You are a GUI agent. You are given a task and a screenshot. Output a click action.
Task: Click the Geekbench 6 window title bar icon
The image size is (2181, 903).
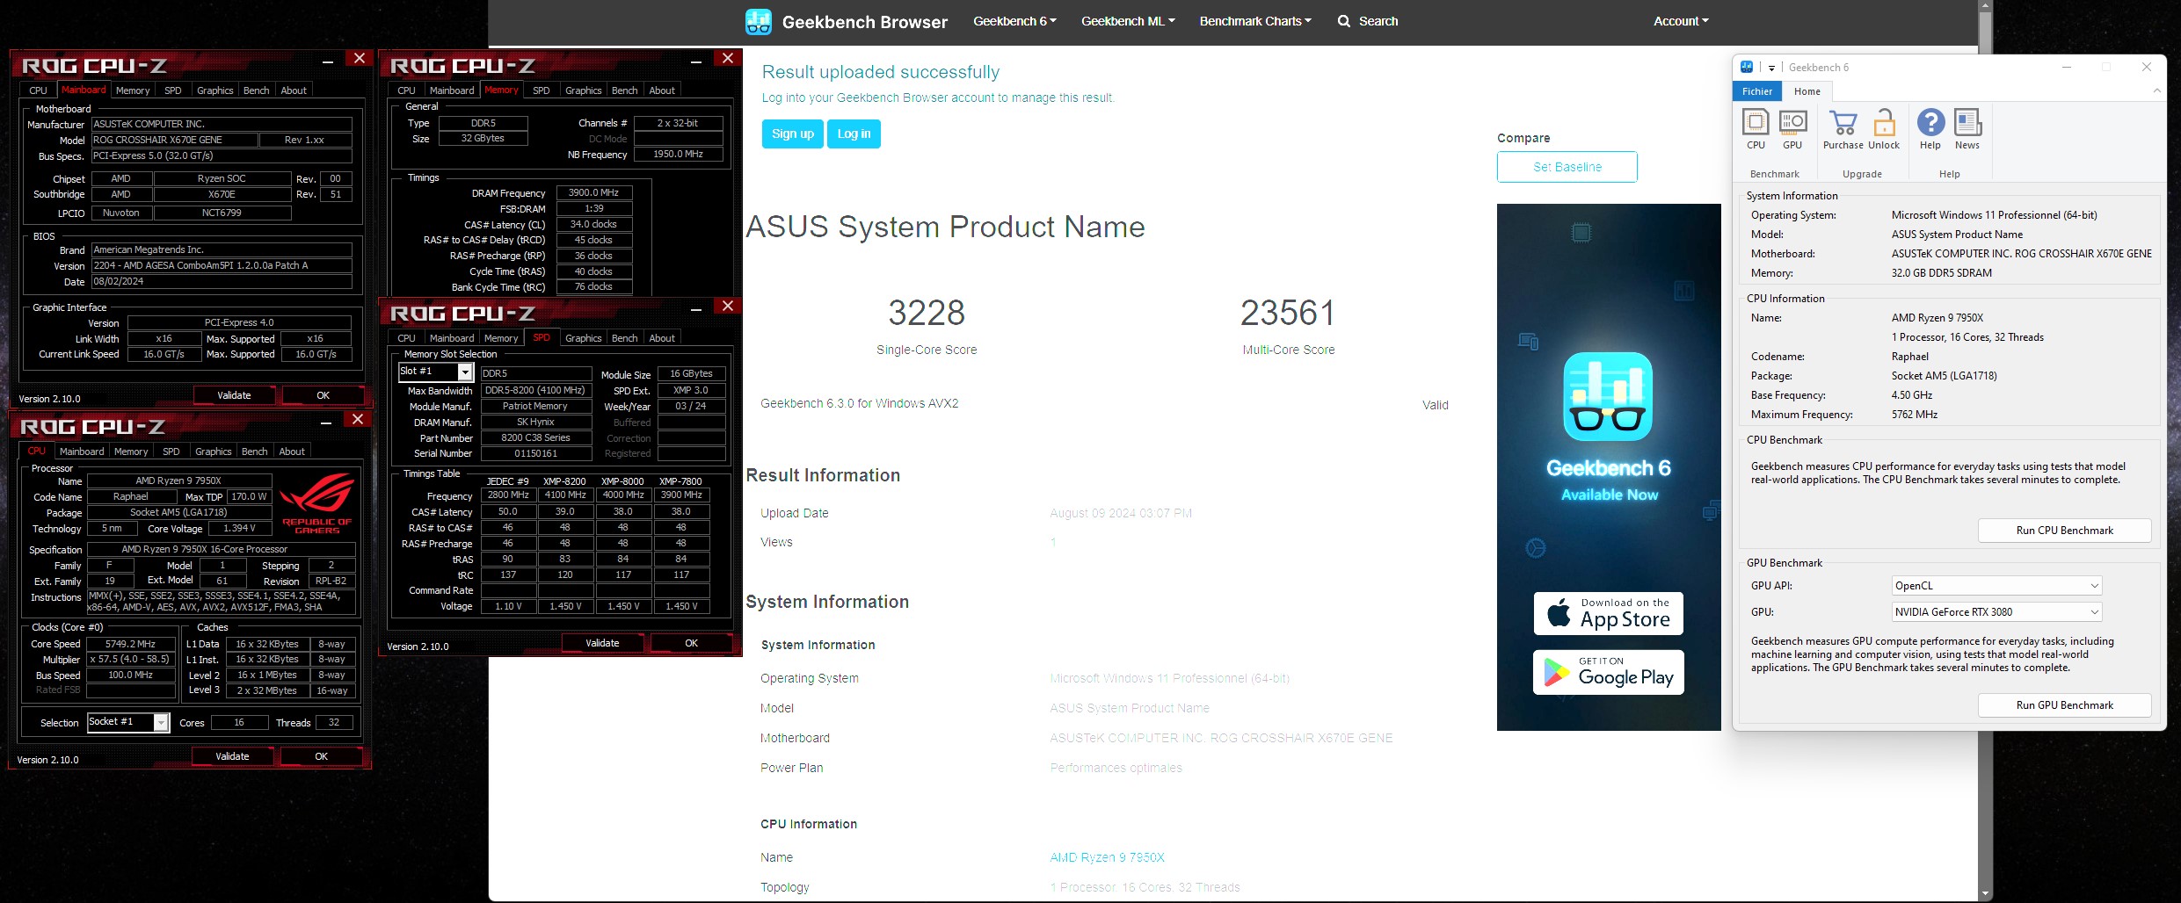click(x=1747, y=67)
